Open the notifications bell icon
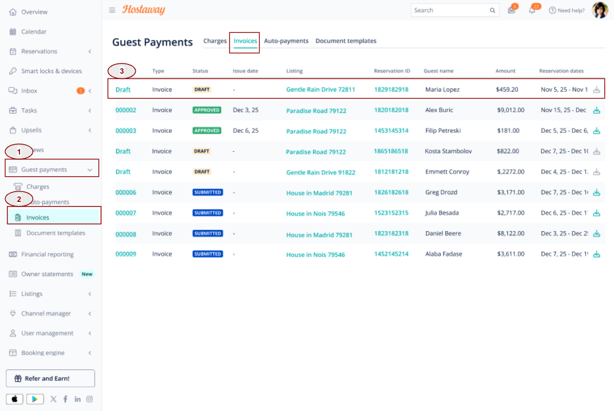Screen dimensions: 614x411 (532, 11)
